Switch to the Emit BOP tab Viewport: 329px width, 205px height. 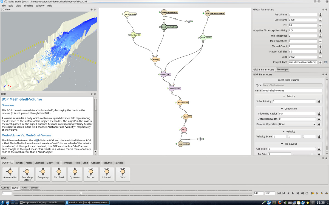[x=86, y=163]
